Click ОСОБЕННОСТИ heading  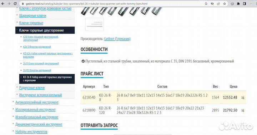[x=94, y=49]
